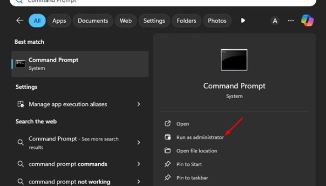Image resolution: width=326 pixels, height=186 pixels.
Task: Click the user account avatar A
Action: point(275,20)
